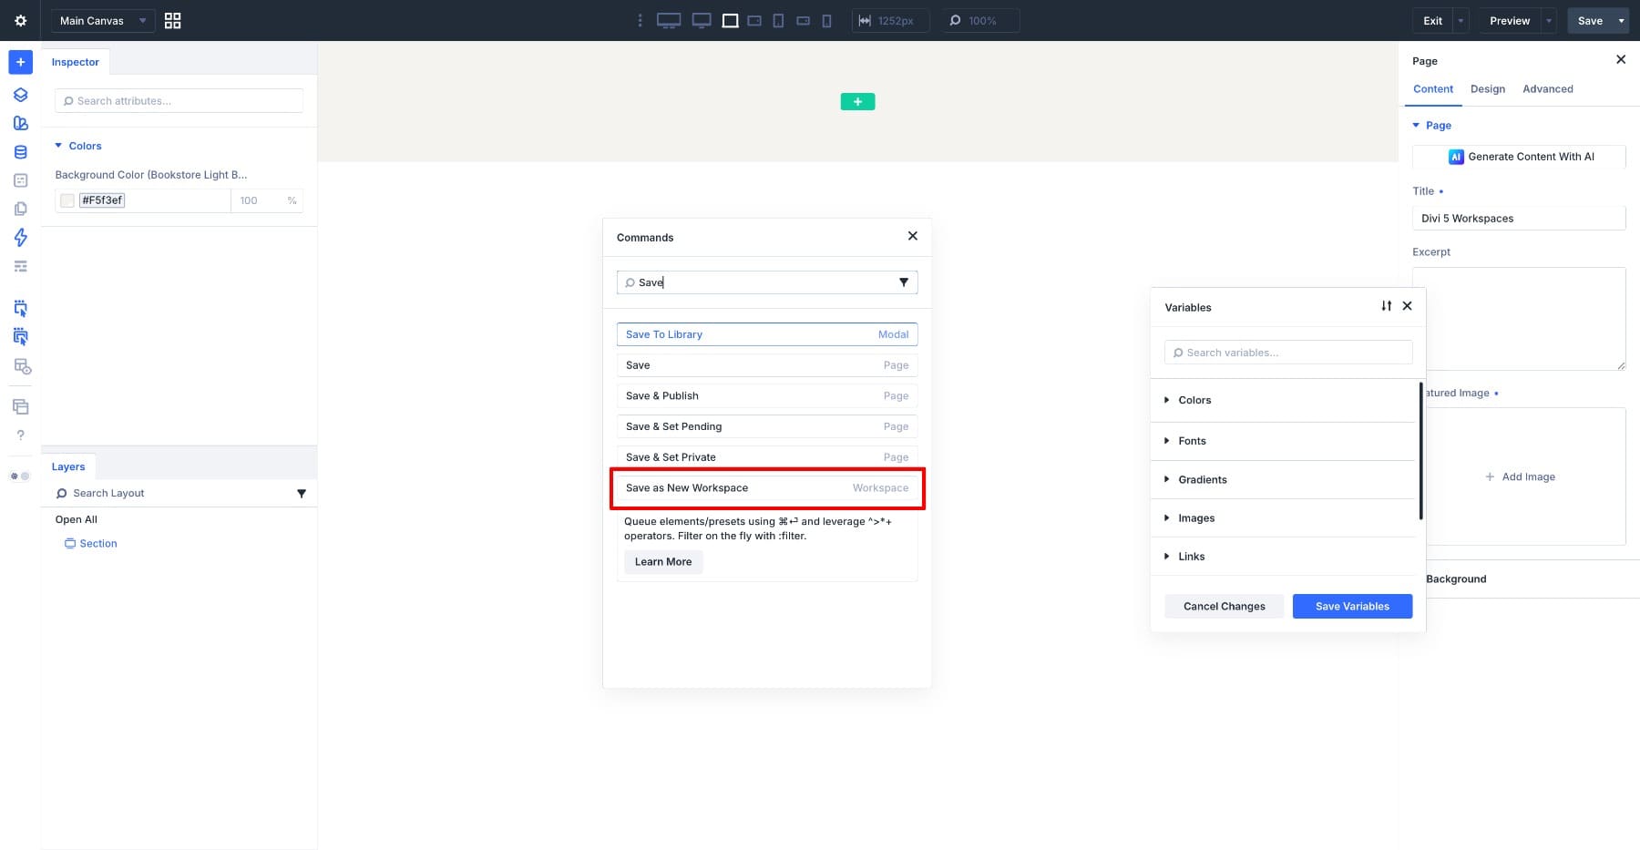Select the click-mode cursor icon
Viewport: 1640px width, 850px height.
coord(20,308)
